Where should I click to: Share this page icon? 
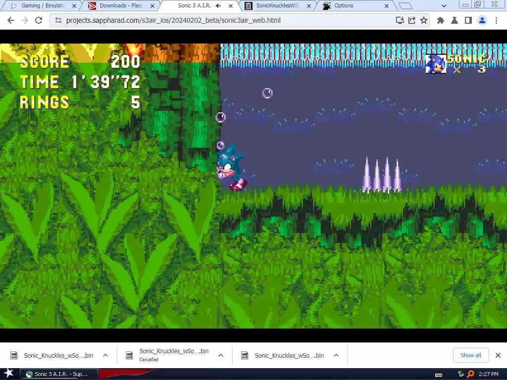pos(411,20)
